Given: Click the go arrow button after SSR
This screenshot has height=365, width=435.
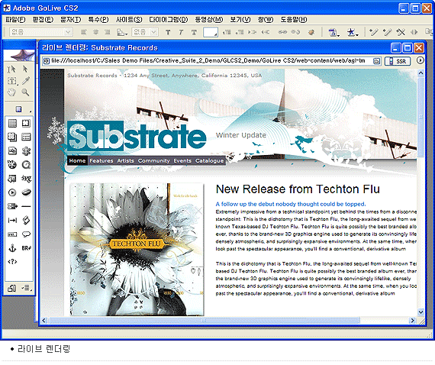Looking at the screenshot, I should click(420, 60).
